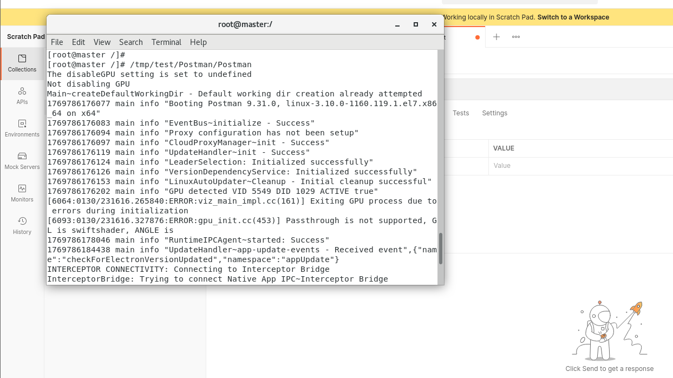The height and width of the screenshot is (378, 673).
Task: Open the Environments sidebar section
Action: (x=22, y=128)
